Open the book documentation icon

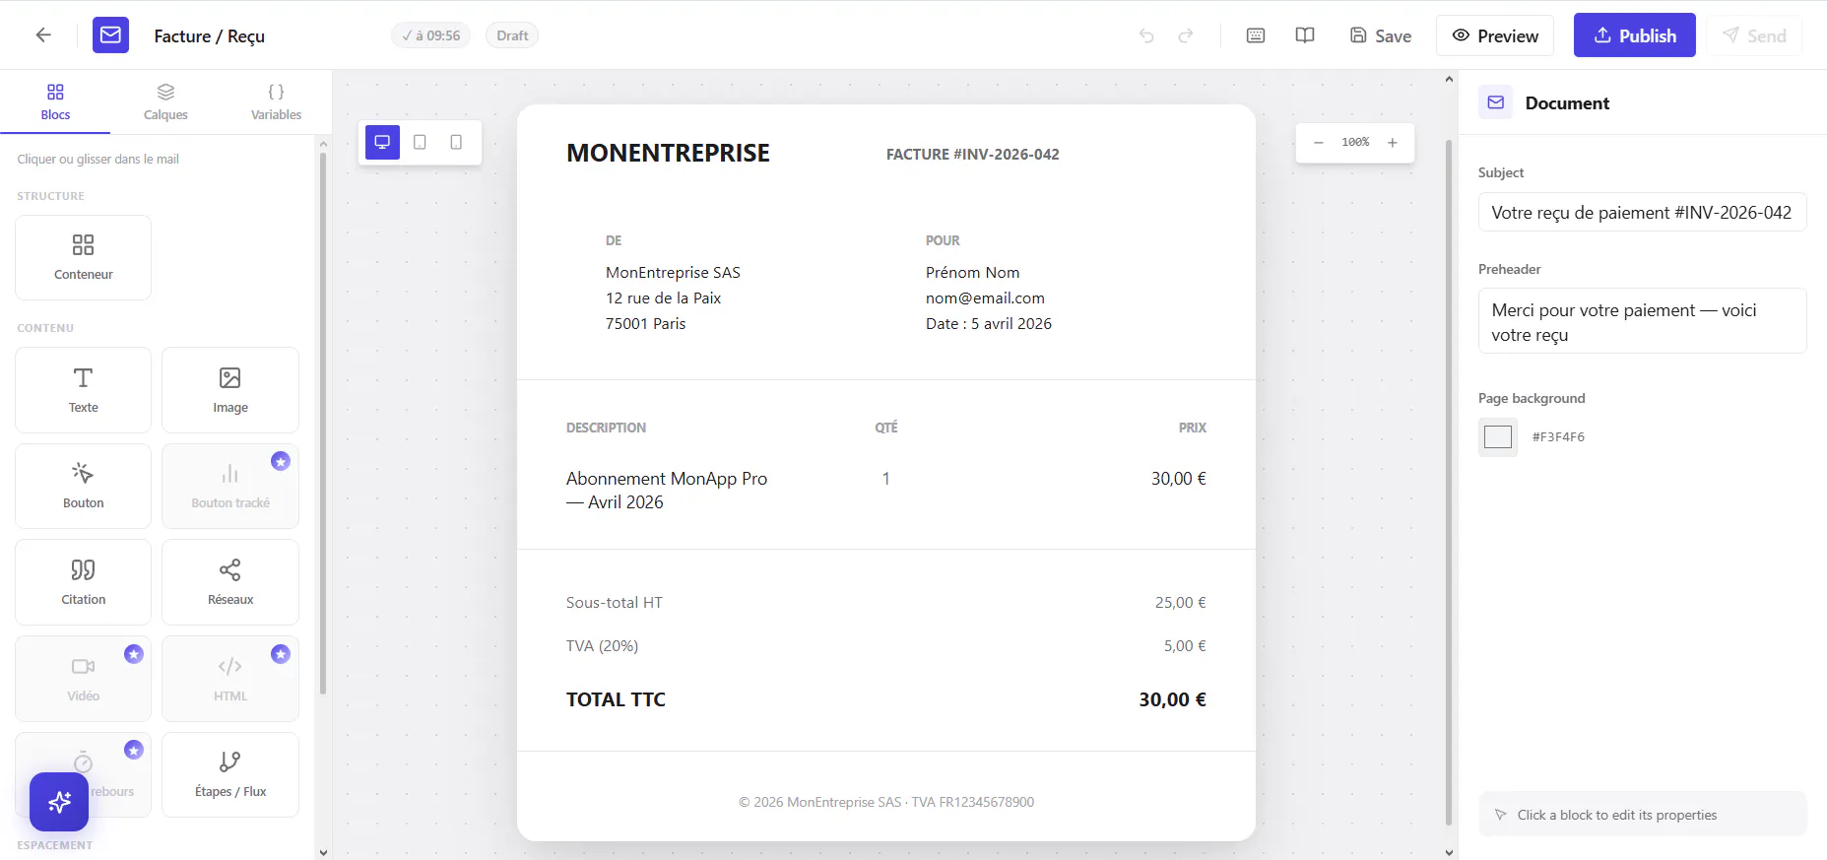pos(1305,35)
